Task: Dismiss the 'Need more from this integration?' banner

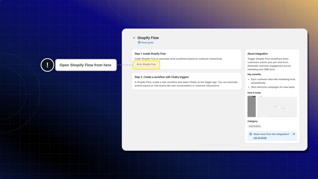Action: pyautogui.click(x=294, y=134)
